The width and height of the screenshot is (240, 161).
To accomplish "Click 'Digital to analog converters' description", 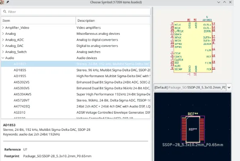I will (97, 46).
